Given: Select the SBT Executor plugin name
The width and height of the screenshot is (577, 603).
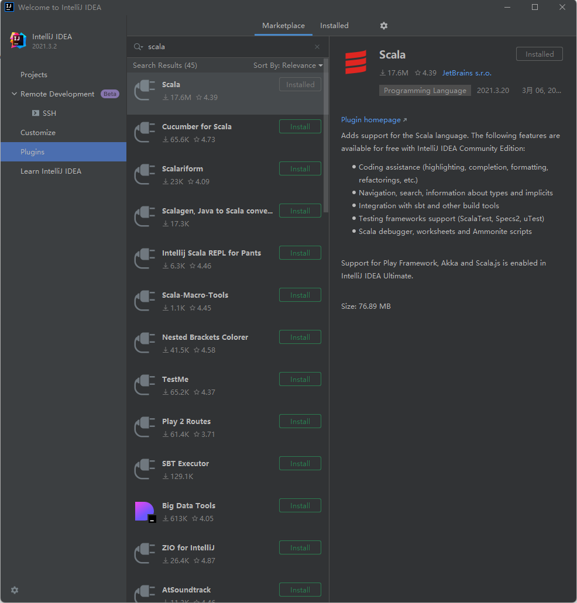Looking at the screenshot, I should 186,463.
